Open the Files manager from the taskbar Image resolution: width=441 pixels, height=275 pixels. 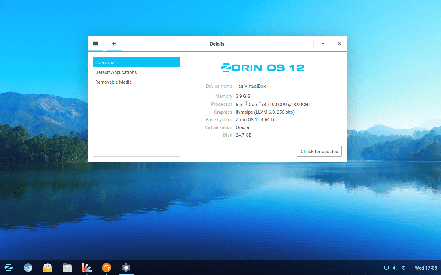(67, 268)
